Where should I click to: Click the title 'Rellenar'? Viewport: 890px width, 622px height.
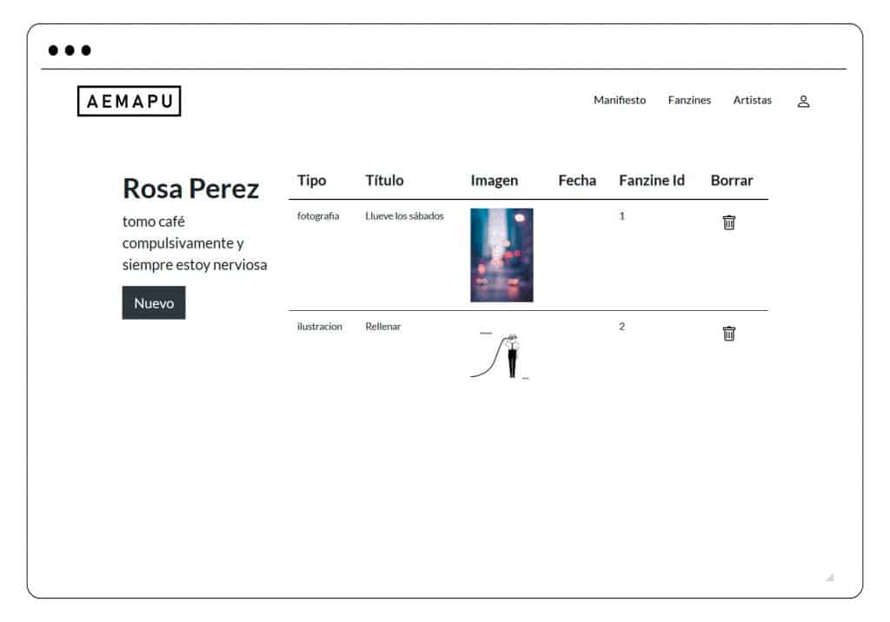pyautogui.click(x=382, y=327)
